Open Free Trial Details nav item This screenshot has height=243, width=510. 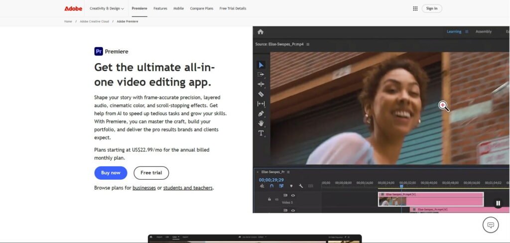233,8
